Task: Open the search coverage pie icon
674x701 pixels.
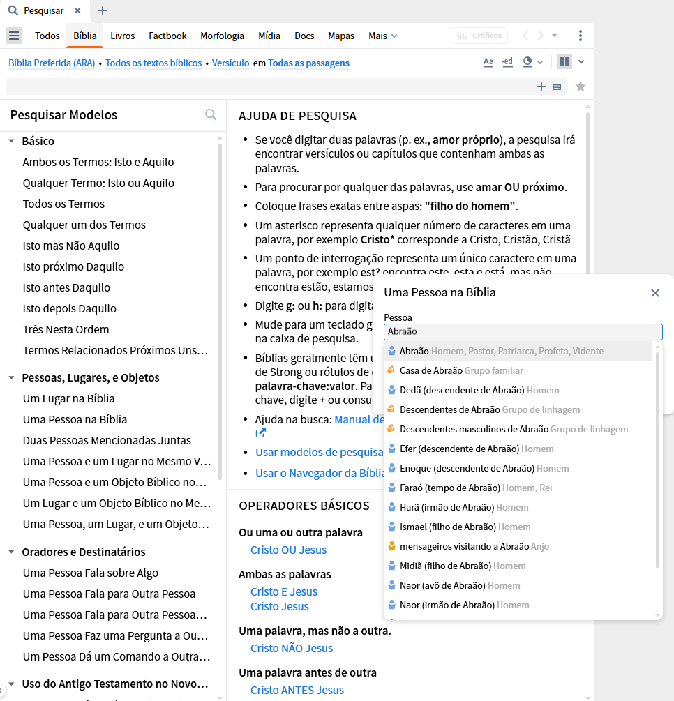Action: [x=527, y=62]
